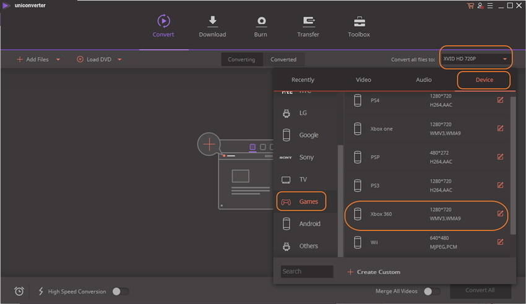Select the Audio format tab
Screen dimensions: 526x304
click(424, 80)
